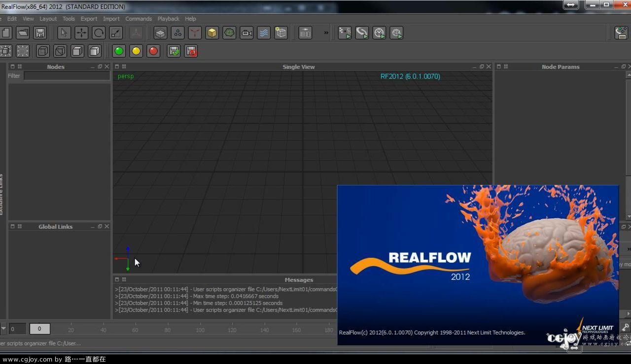This screenshot has width=631, height=364.
Task: Close the Single View panel
Action: point(489,67)
